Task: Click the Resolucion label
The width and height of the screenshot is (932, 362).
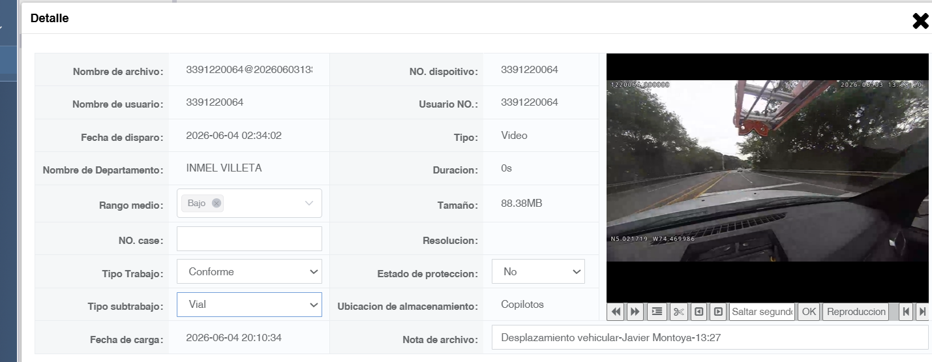Action: [x=450, y=241]
